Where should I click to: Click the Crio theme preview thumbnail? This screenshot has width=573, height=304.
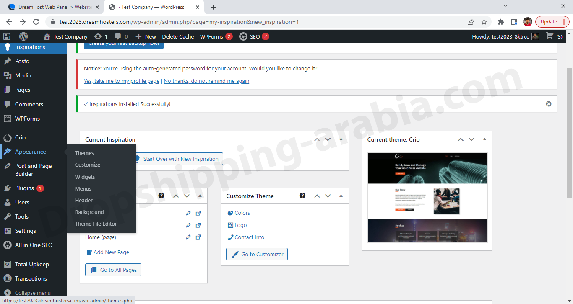427,198
